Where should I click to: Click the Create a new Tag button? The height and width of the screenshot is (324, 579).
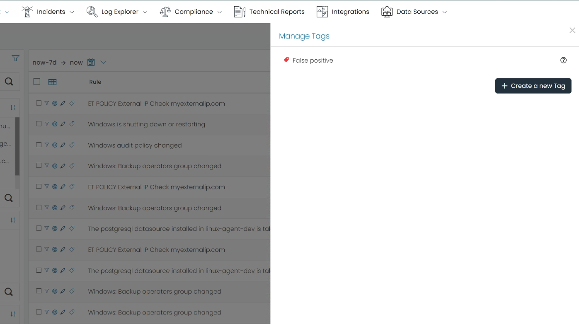pyautogui.click(x=533, y=86)
